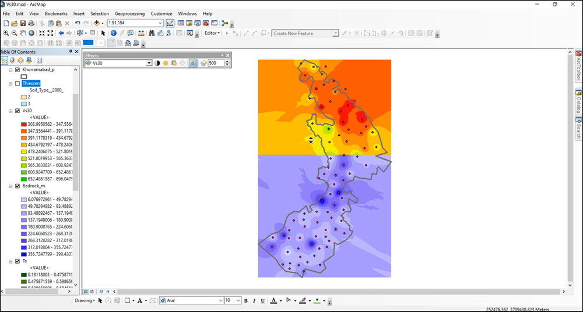The height and width of the screenshot is (312, 583).
Task: Activate the Identify tool
Action: pyautogui.click(x=114, y=33)
